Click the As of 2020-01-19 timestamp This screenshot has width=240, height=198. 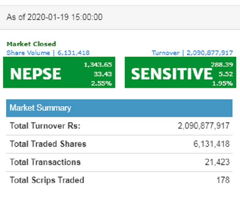(55, 17)
